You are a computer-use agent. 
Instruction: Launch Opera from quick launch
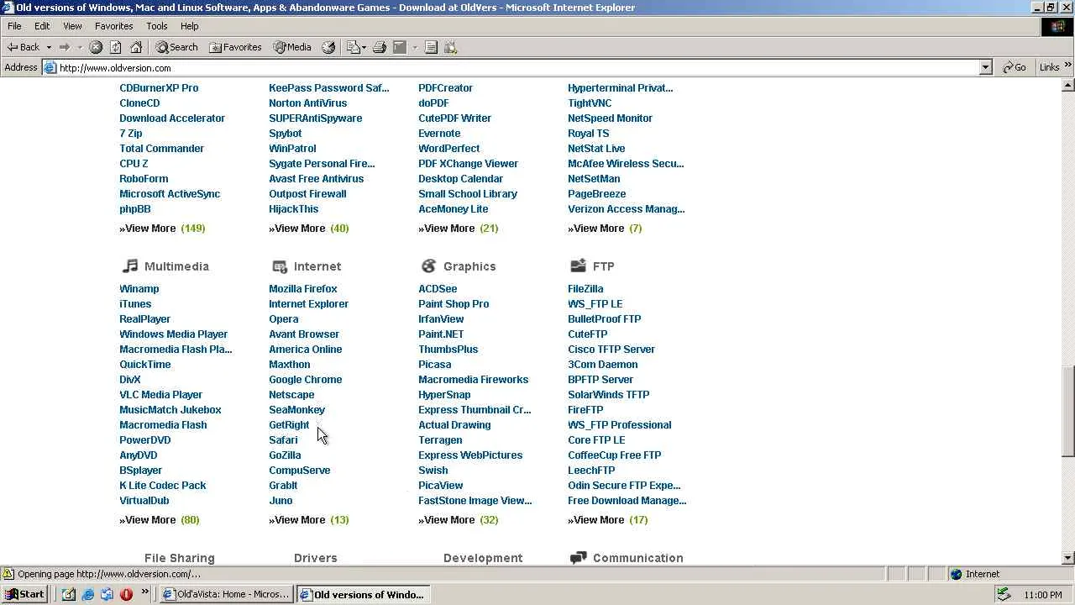pyautogui.click(x=126, y=594)
